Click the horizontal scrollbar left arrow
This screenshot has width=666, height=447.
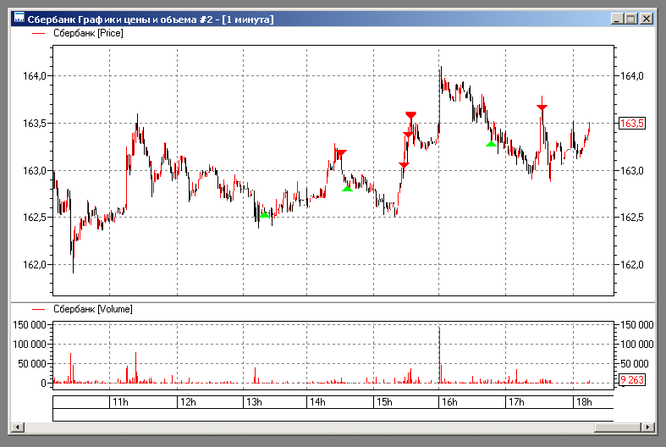pos(17,427)
